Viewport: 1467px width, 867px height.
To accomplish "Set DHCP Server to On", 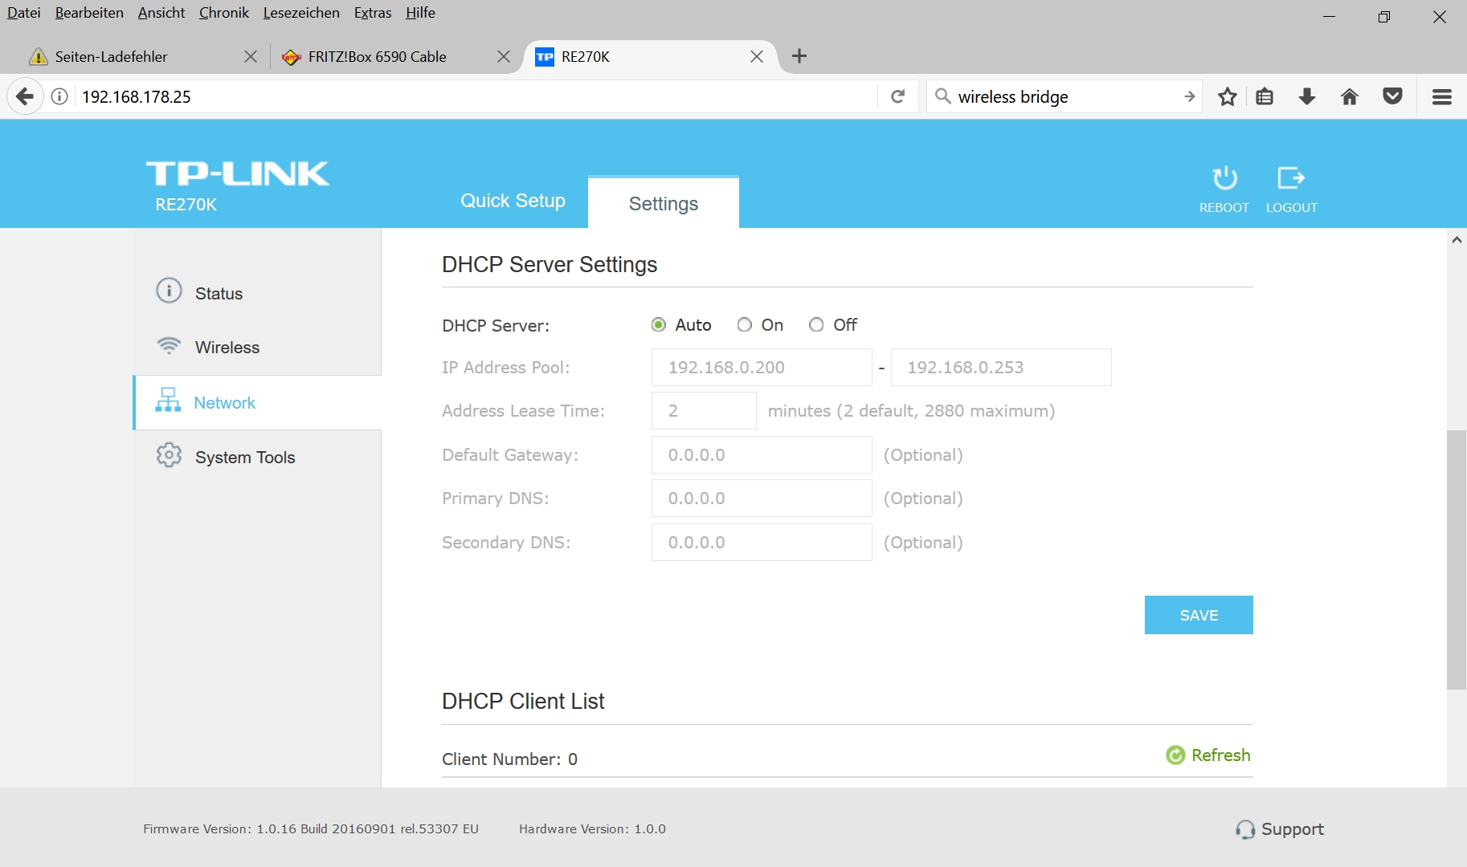I will coord(745,325).
